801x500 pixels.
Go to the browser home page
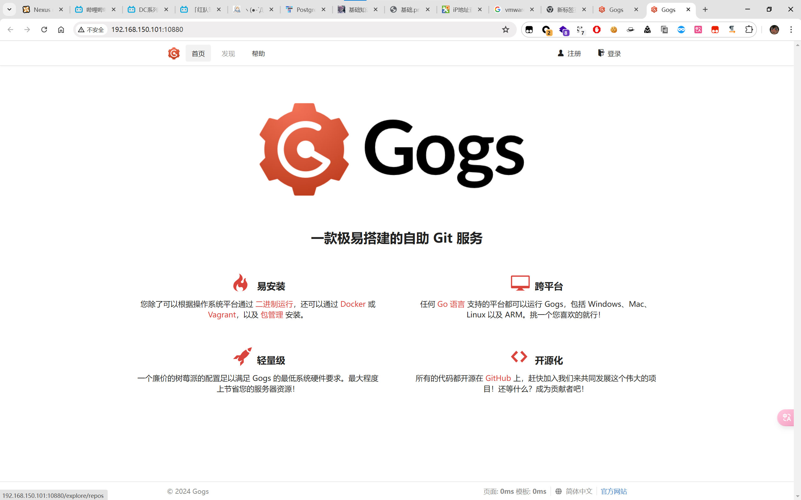coord(61,30)
